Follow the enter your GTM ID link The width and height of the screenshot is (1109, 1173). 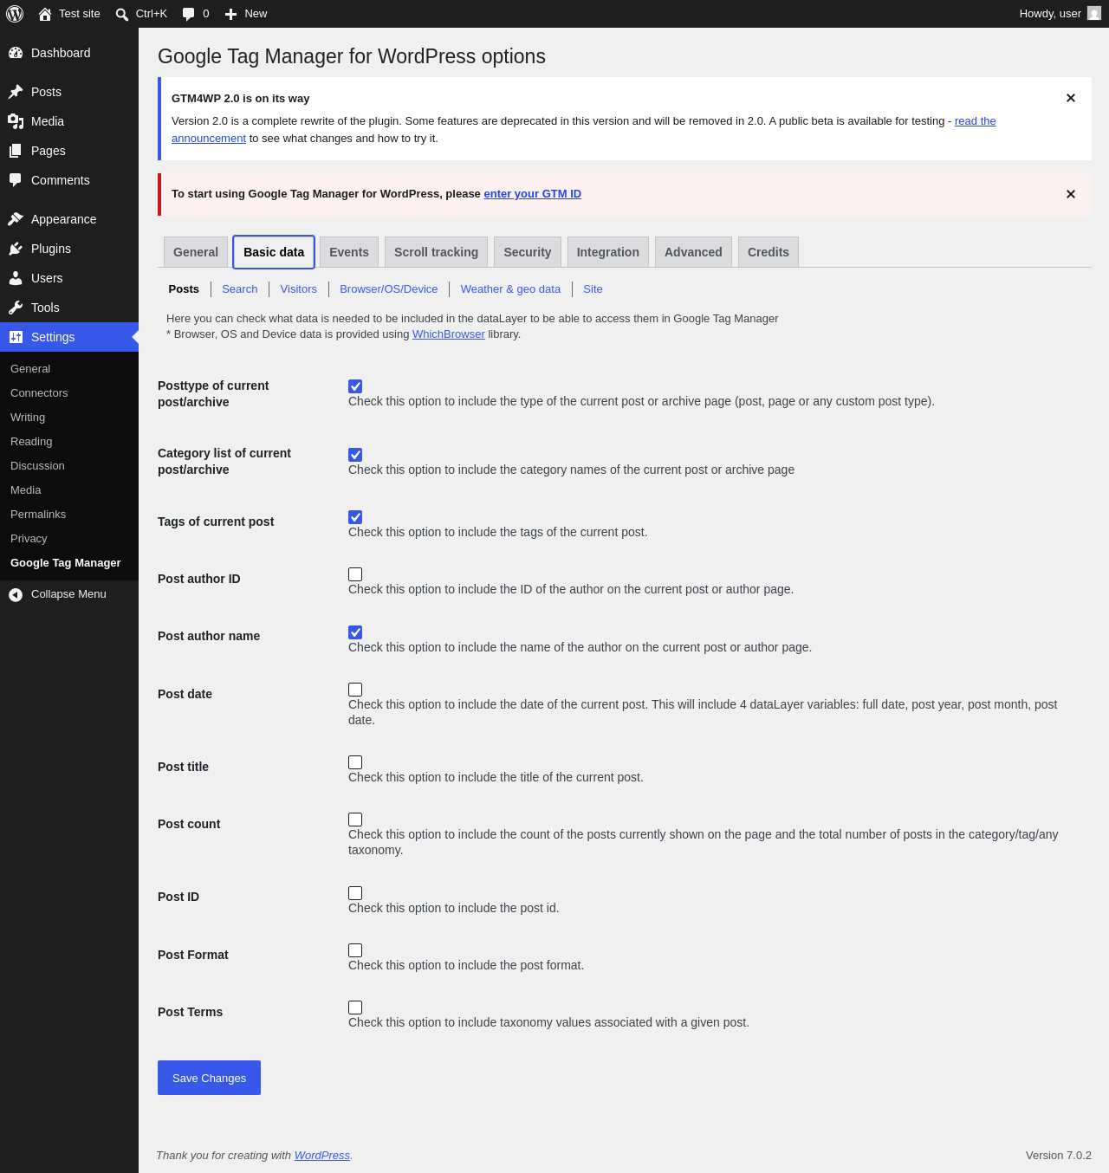click(x=532, y=194)
